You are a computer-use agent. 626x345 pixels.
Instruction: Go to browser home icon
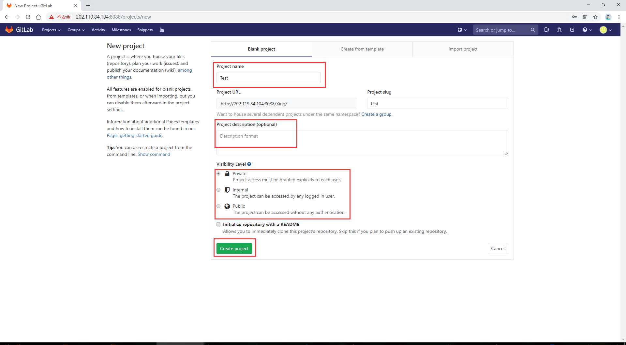(x=38, y=17)
